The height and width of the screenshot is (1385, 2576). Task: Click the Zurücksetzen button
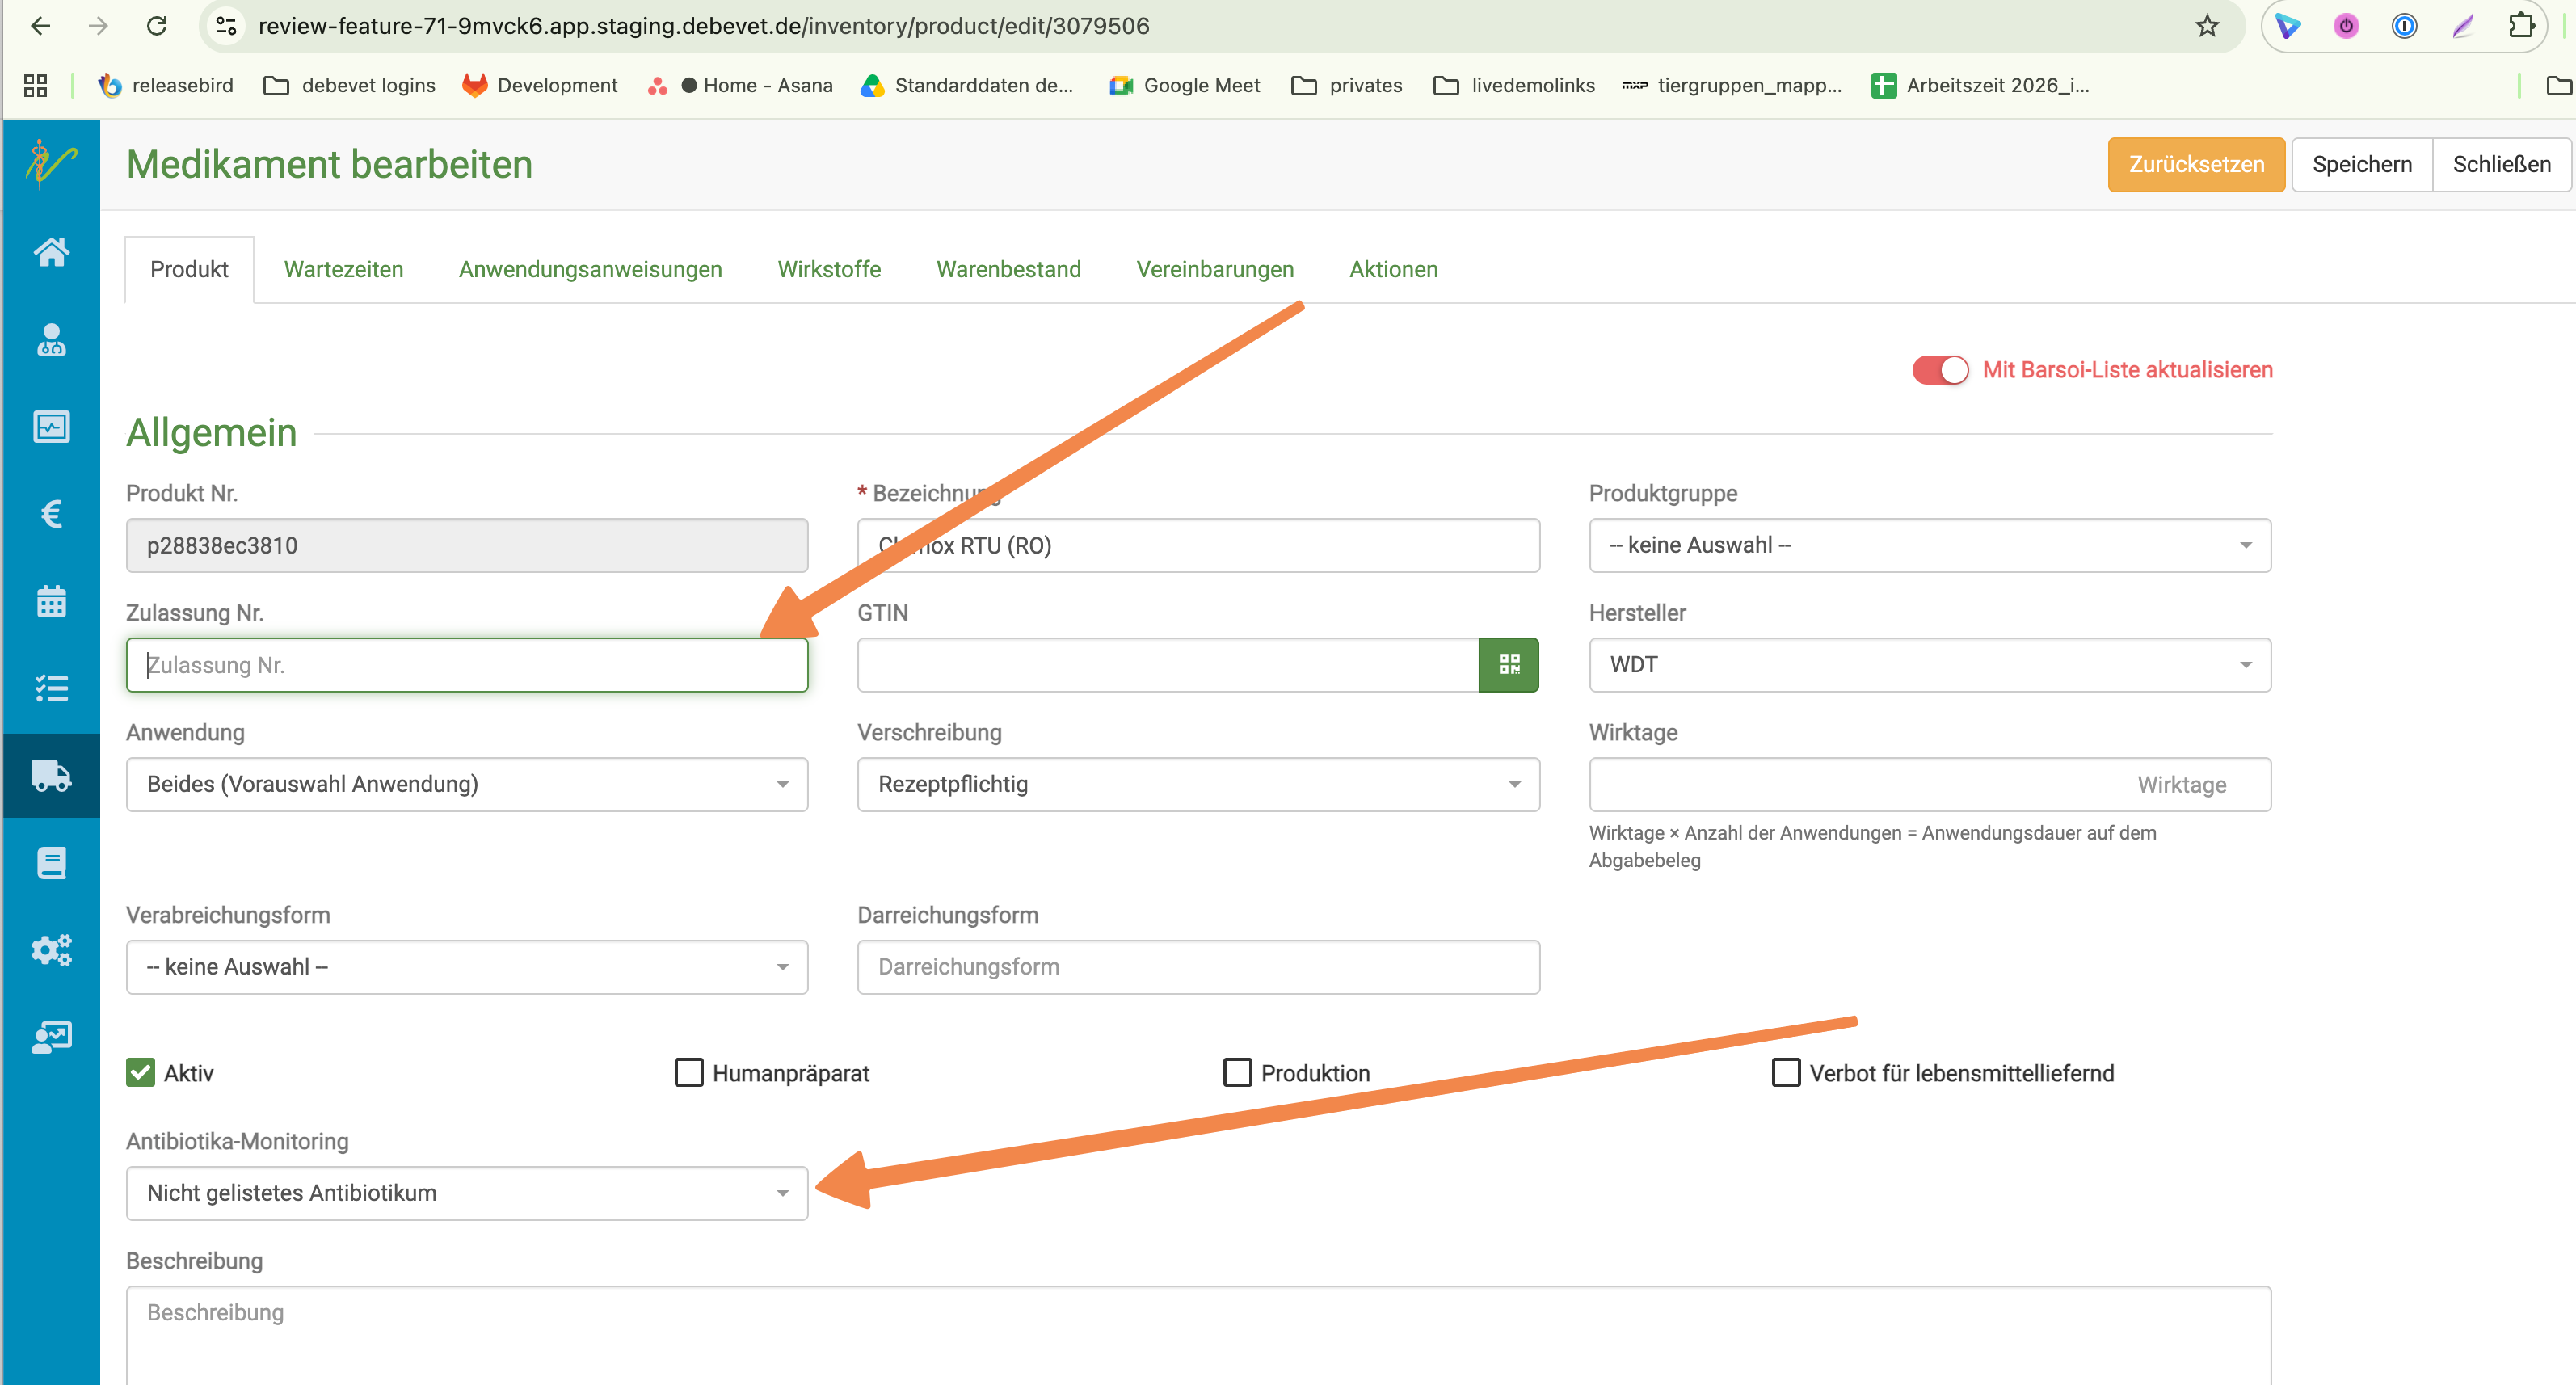tap(2196, 164)
